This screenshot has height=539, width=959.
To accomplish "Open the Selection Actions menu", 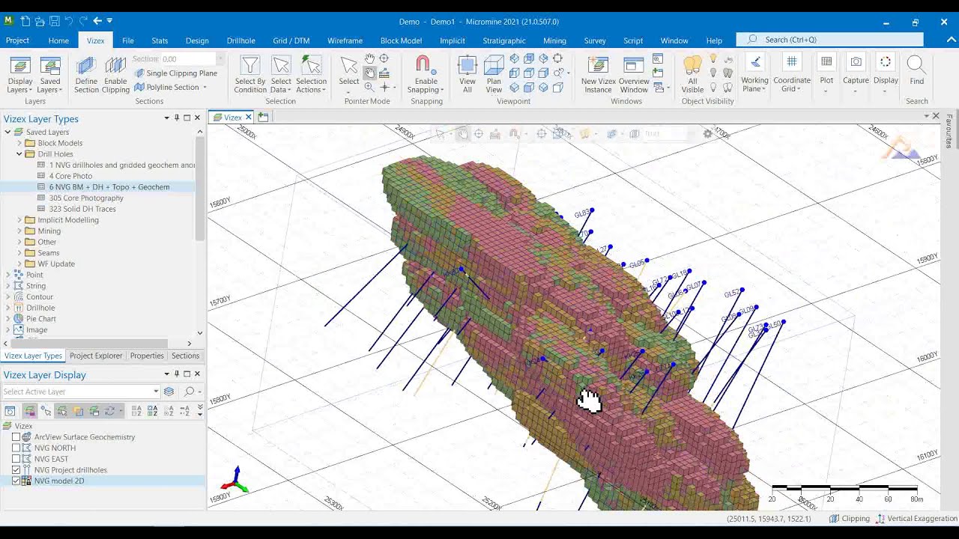I will (x=311, y=74).
